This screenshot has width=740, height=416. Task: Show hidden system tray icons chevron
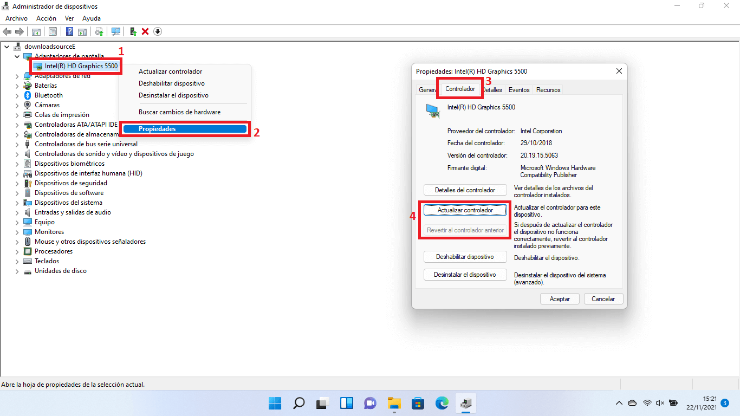tap(619, 403)
